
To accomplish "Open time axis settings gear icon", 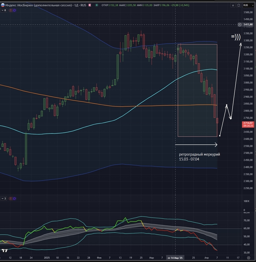I will (249, 258).
